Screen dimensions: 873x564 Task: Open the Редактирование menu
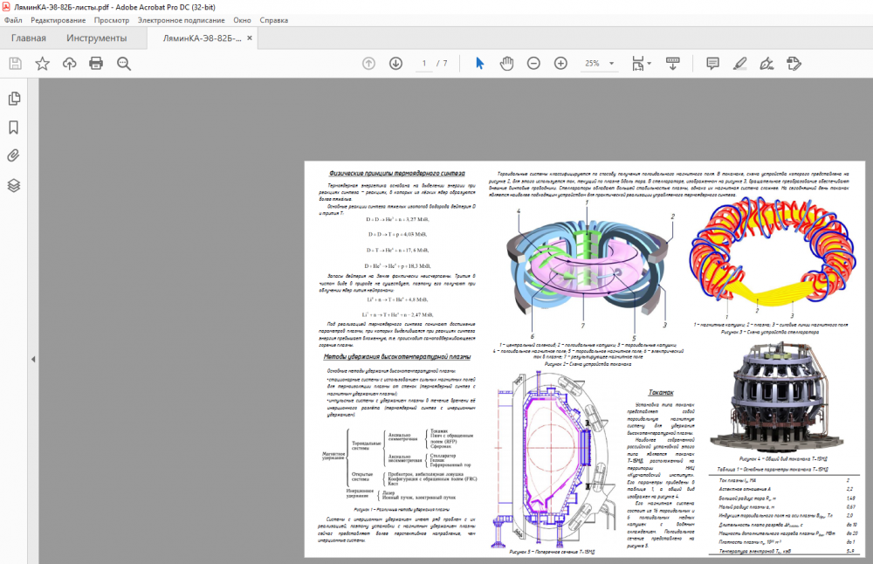[58, 19]
